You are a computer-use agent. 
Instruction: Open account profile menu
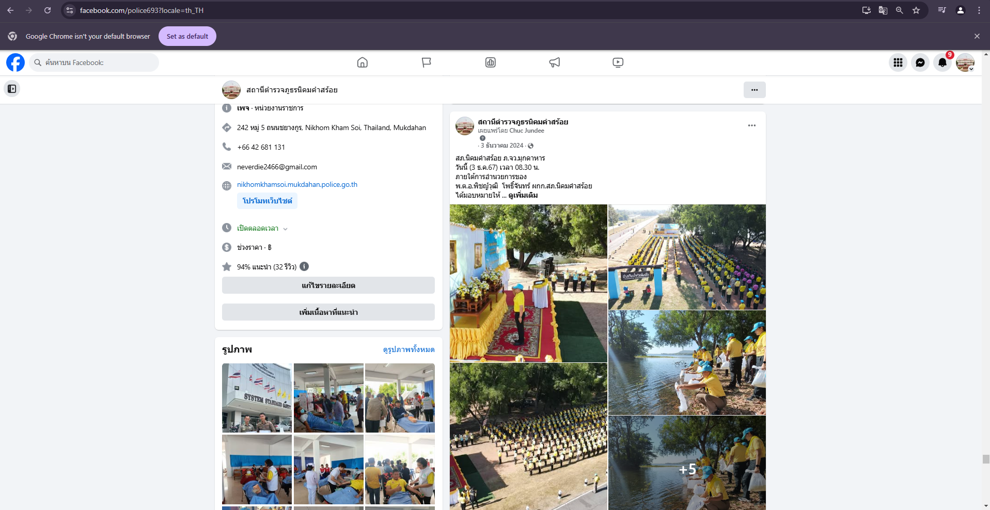965,62
